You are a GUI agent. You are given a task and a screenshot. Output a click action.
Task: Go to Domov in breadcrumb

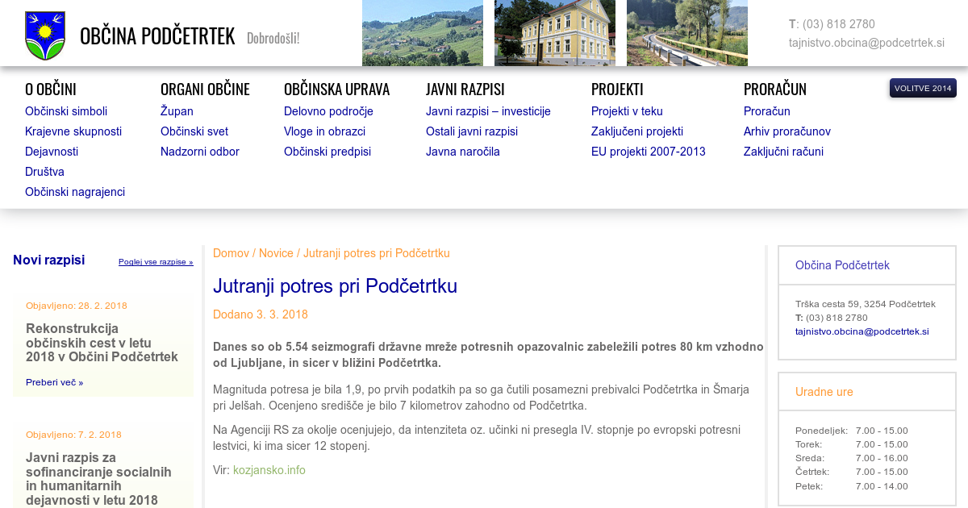[231, 253]
